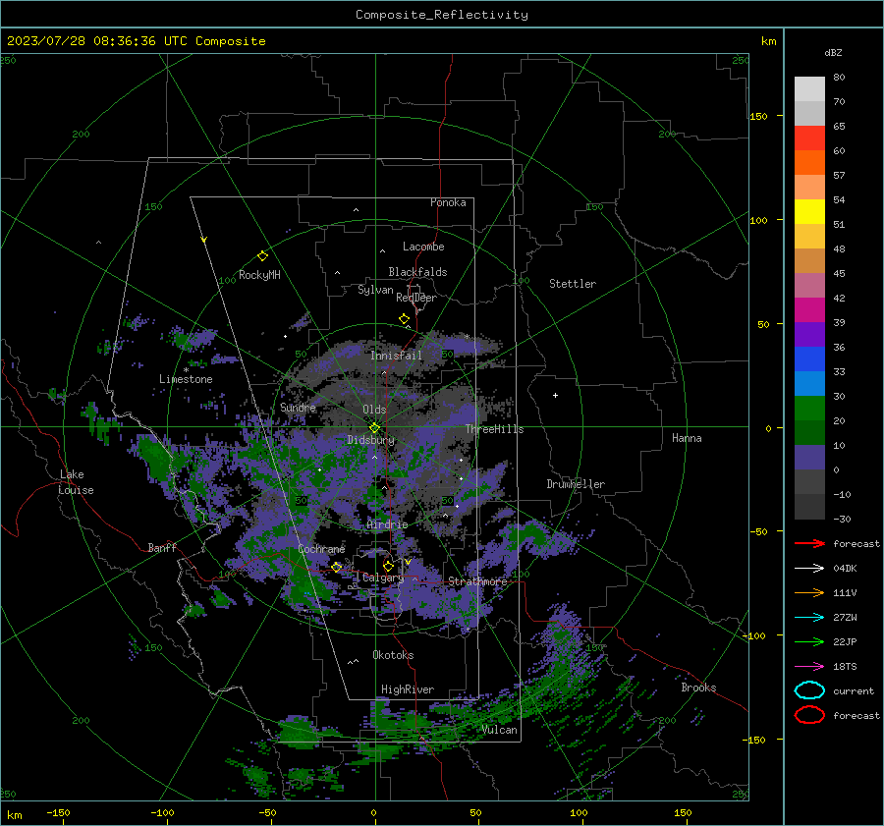Click the Cochrane label on map
Viewport: 884px width, 826px height.
pyautogui.click(x=321, y=549)
